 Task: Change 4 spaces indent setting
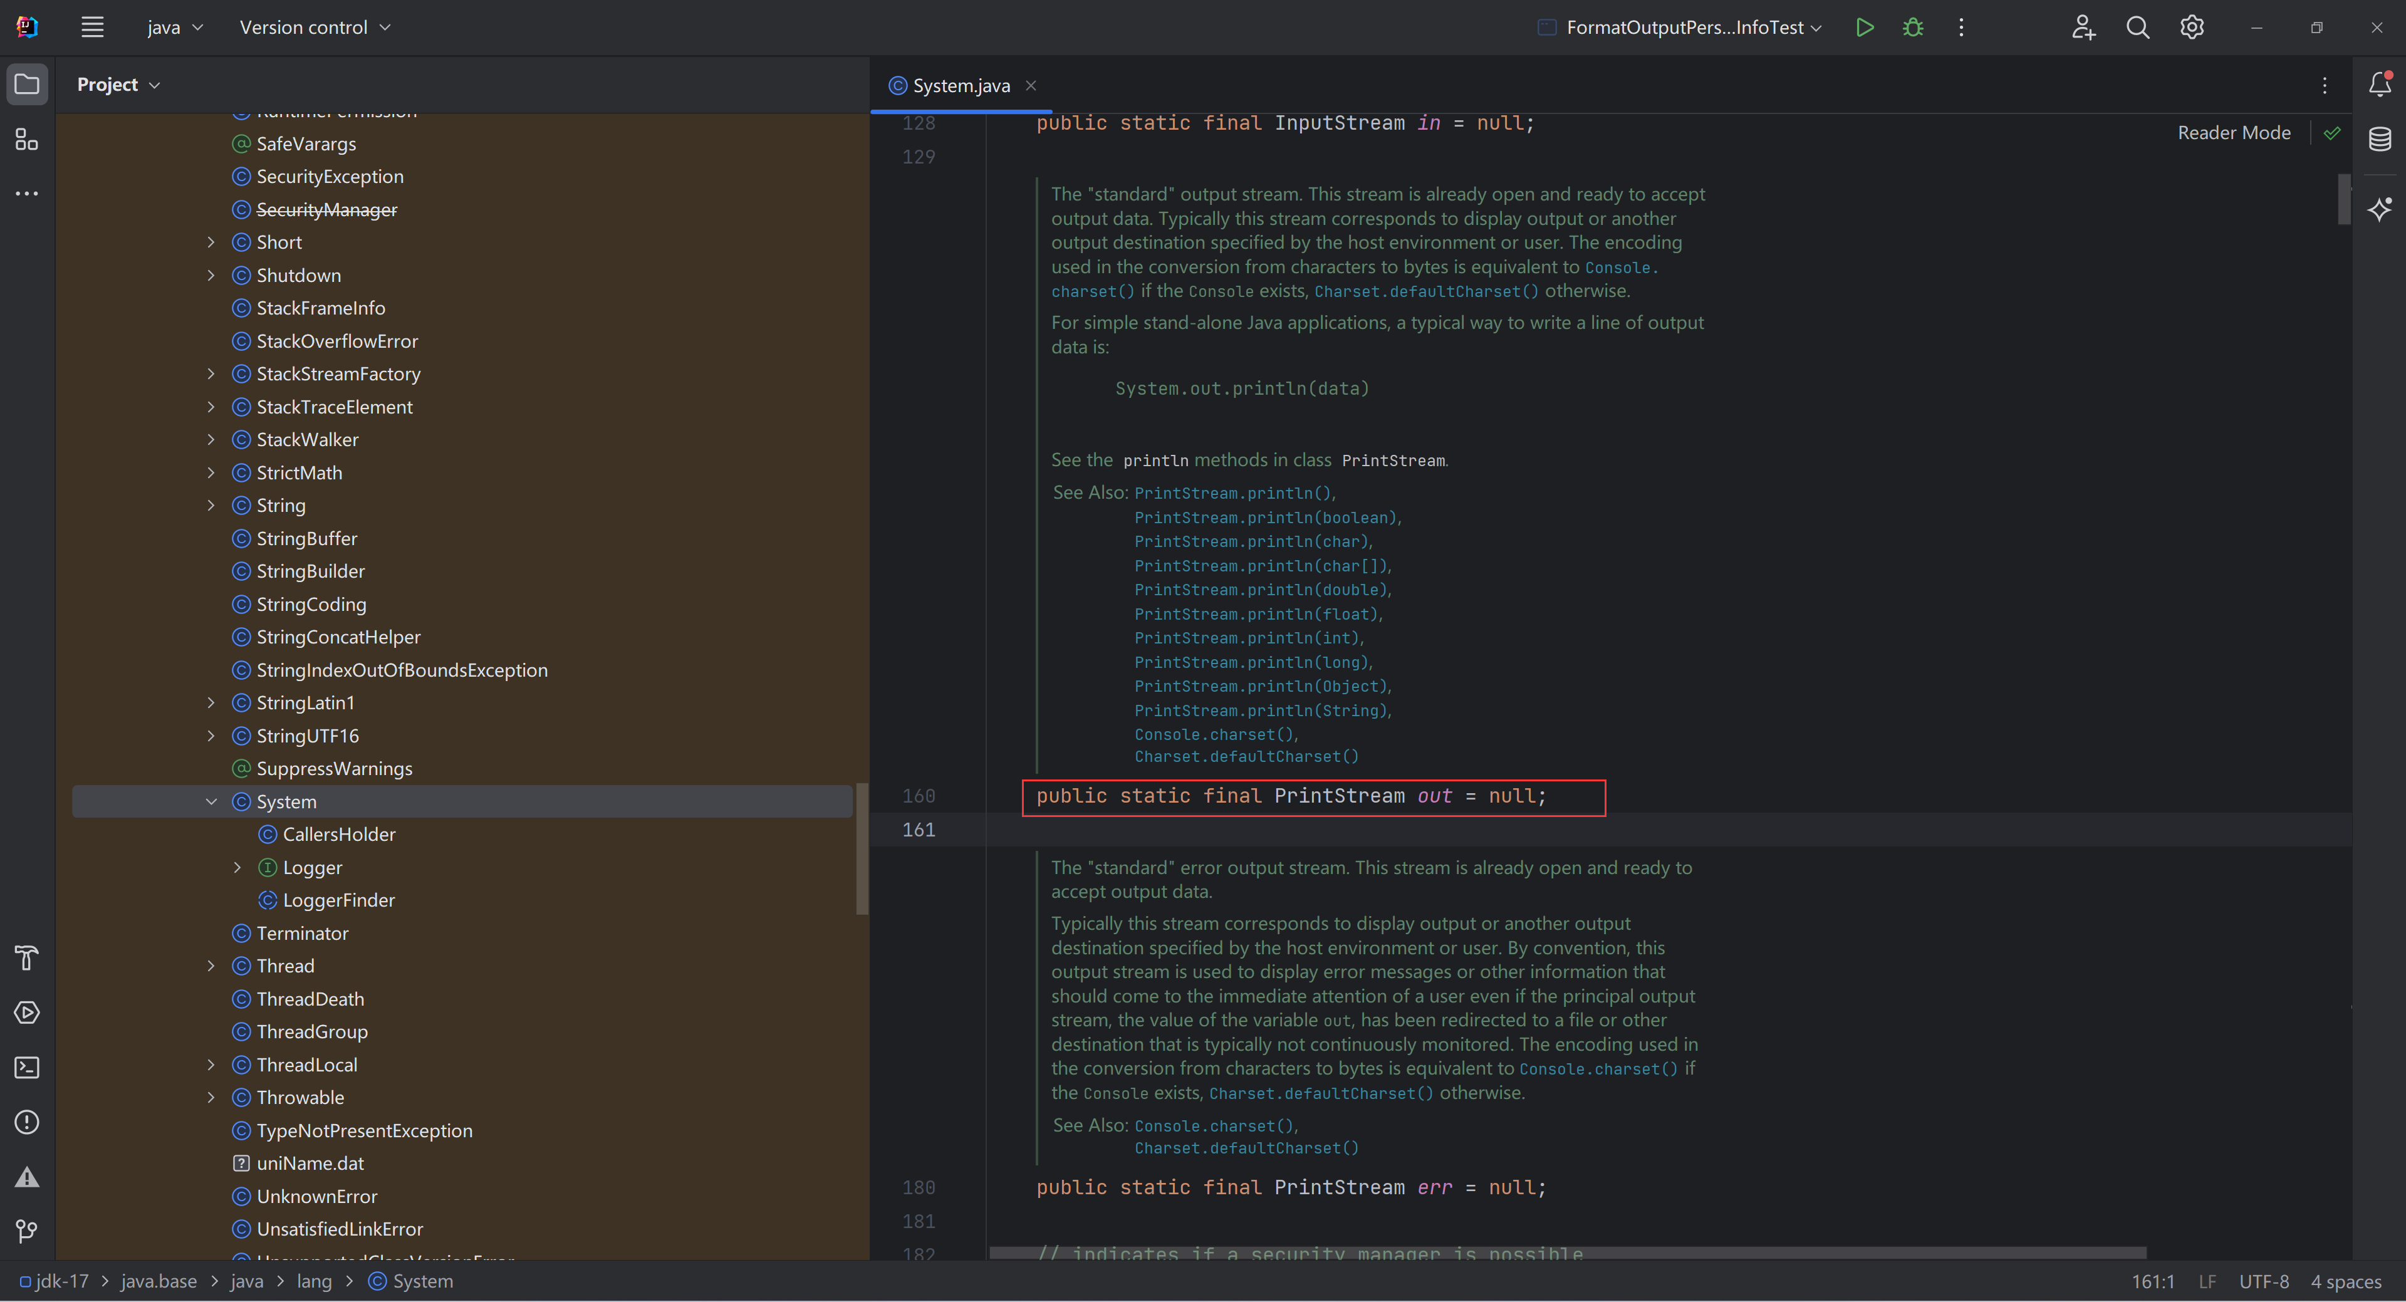click(x=2346, y=1281)
